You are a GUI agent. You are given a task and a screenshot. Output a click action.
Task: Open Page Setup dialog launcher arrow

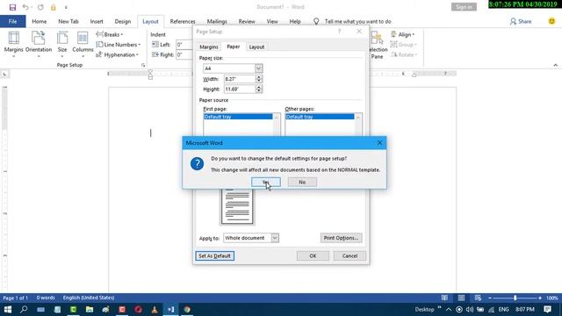pyautogui.click(x=143, y=65)
